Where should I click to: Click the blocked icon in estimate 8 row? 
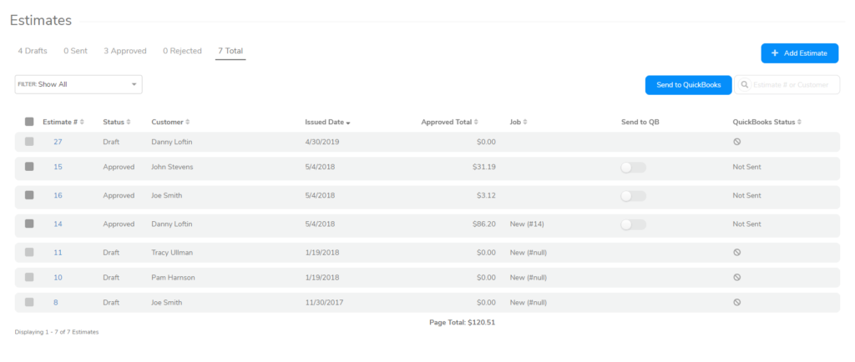(736, 303)
